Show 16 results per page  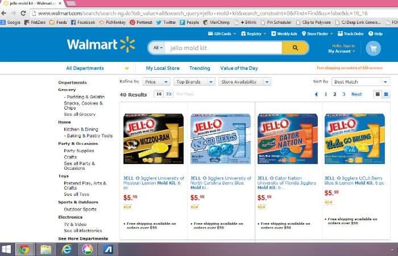(159, 94)
